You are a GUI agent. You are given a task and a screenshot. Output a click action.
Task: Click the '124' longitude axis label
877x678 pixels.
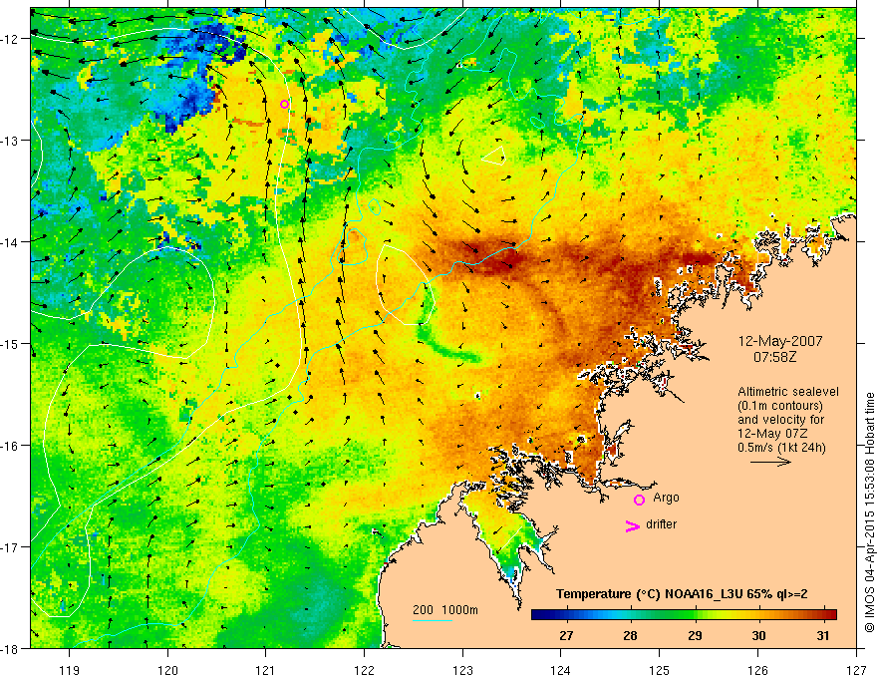coord(560,670)
